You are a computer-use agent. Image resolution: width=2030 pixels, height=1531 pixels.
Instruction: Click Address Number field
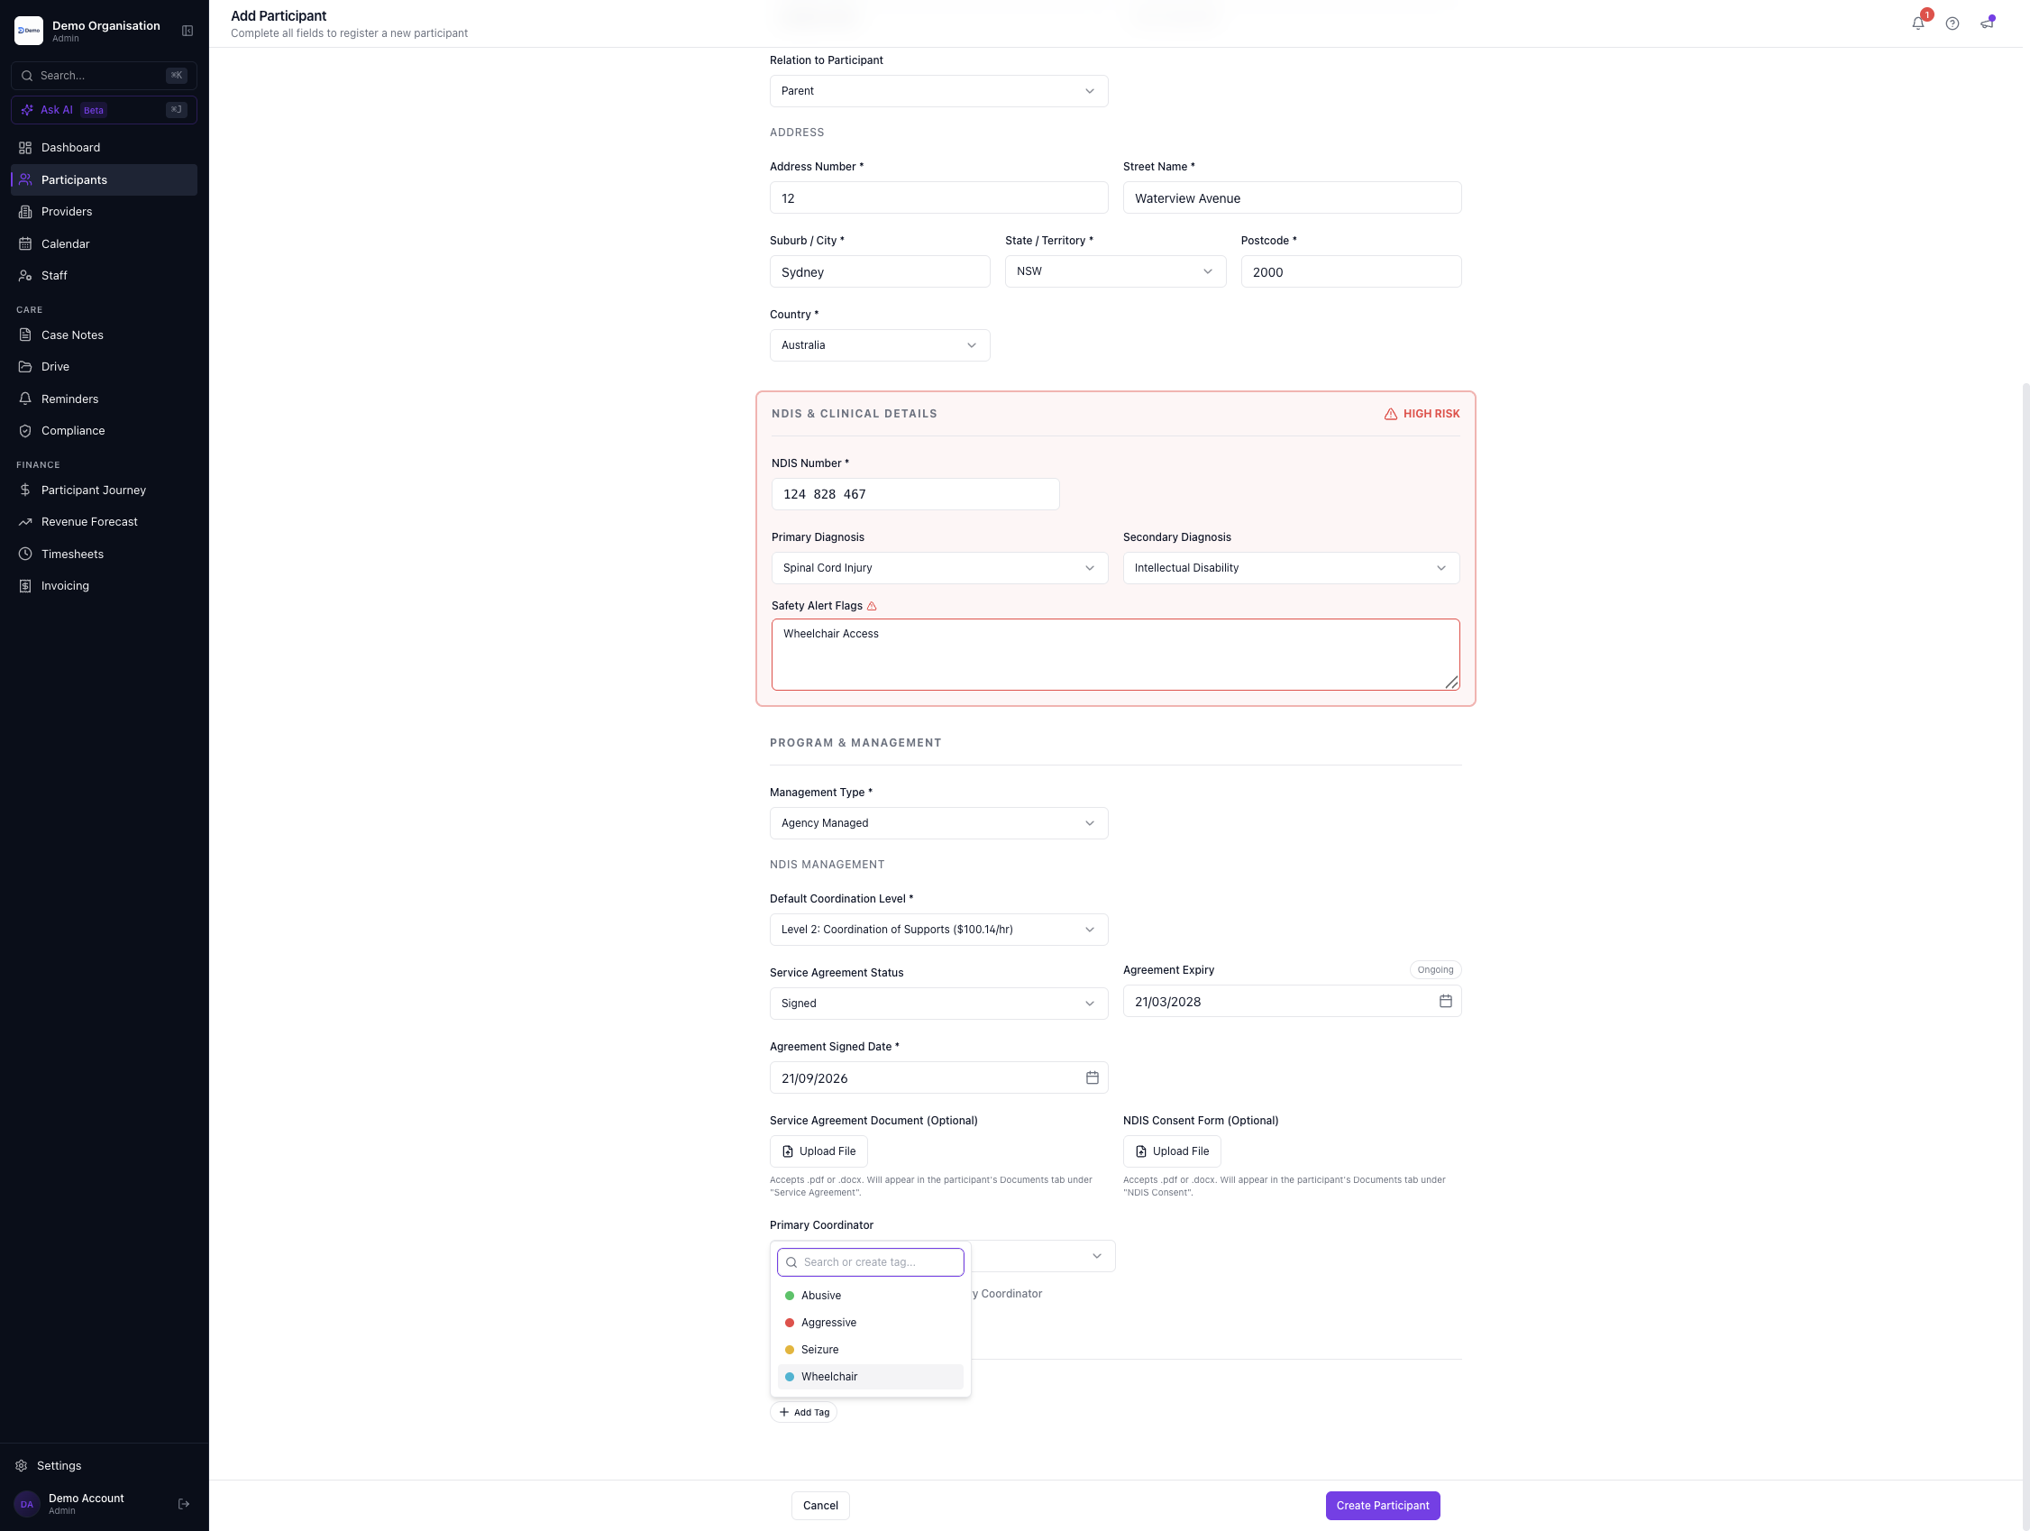pos(937,198)
